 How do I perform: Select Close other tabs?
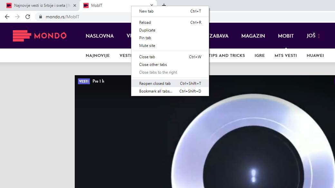pos(153,65)
